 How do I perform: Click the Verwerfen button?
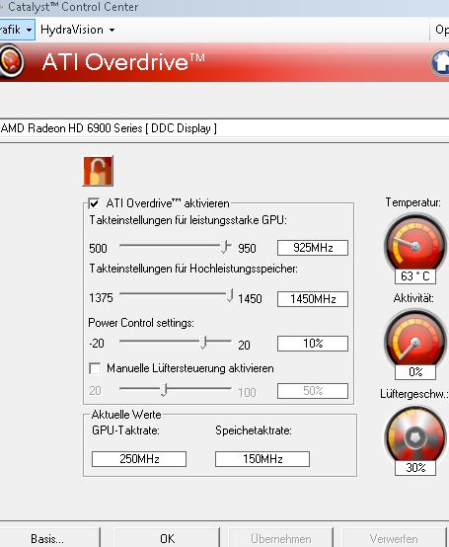click(x=394, y=538)
